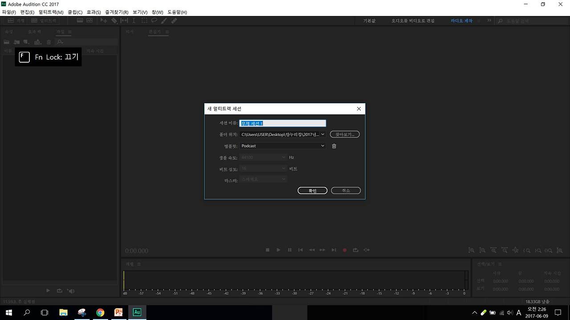This screenshot has width=570, height=320.
Task: Open Google Chrome from the taskbar
Action: pyautogui.click(x=100, y=312)
